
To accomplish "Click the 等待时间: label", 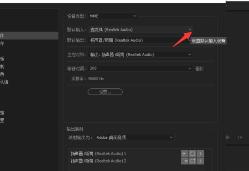I will click(76, 69).
